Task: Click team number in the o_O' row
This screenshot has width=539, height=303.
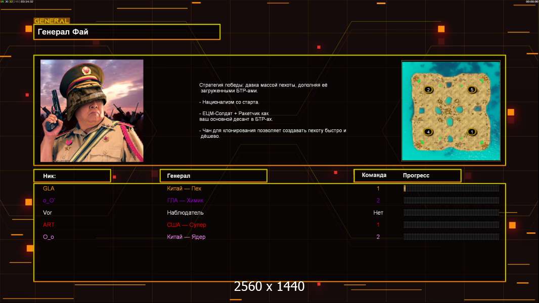Action: pyautogui.click(x=378, y=200)
